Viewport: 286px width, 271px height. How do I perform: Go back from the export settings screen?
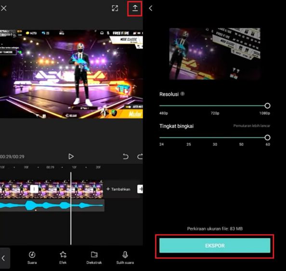(151, 8)
